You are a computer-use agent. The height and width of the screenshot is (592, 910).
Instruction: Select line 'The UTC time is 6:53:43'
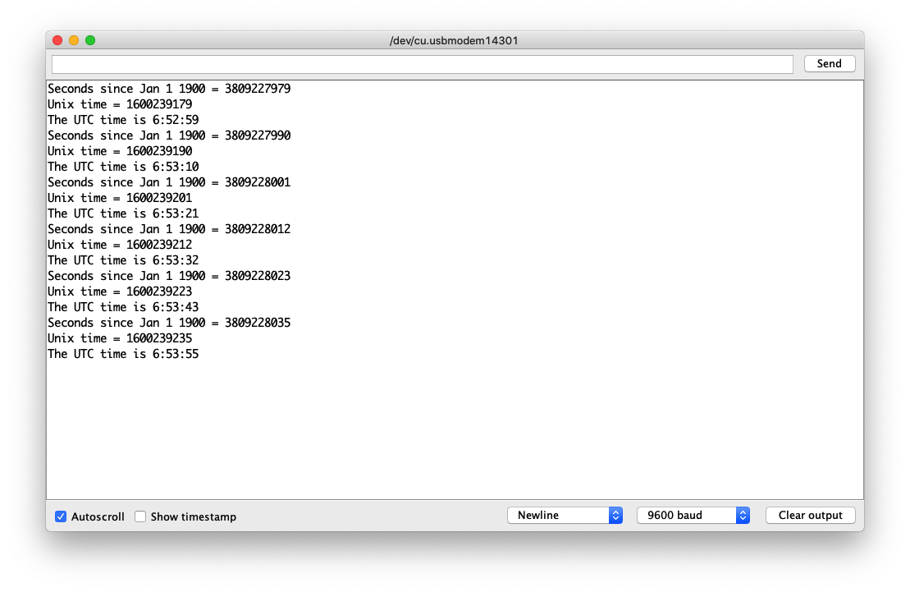point(123,307)
